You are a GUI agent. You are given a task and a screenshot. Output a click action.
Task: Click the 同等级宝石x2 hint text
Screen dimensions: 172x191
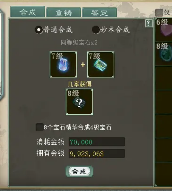coord(79,43)
